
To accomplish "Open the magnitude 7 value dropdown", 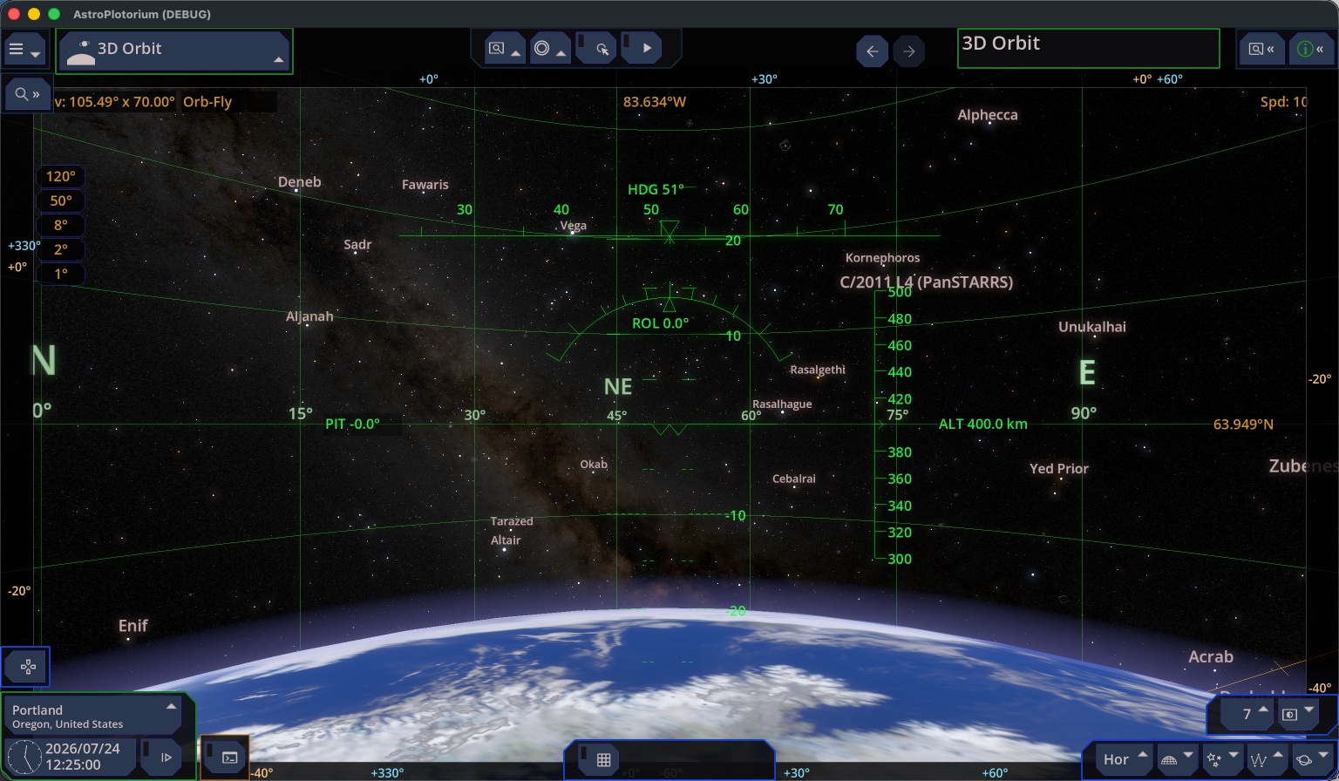I will 1247,714.
